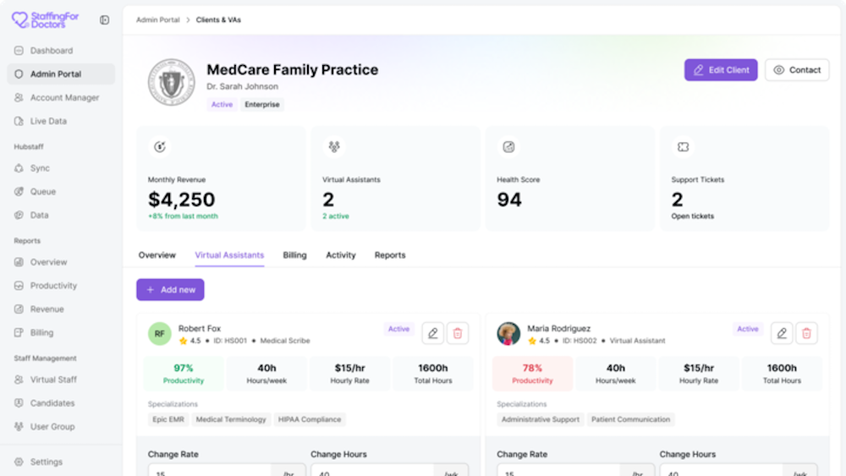This screenshot has width=846, height=476.
Task: Click the delete trash icon for Robert Fox
Action: [x=458, y=333]
